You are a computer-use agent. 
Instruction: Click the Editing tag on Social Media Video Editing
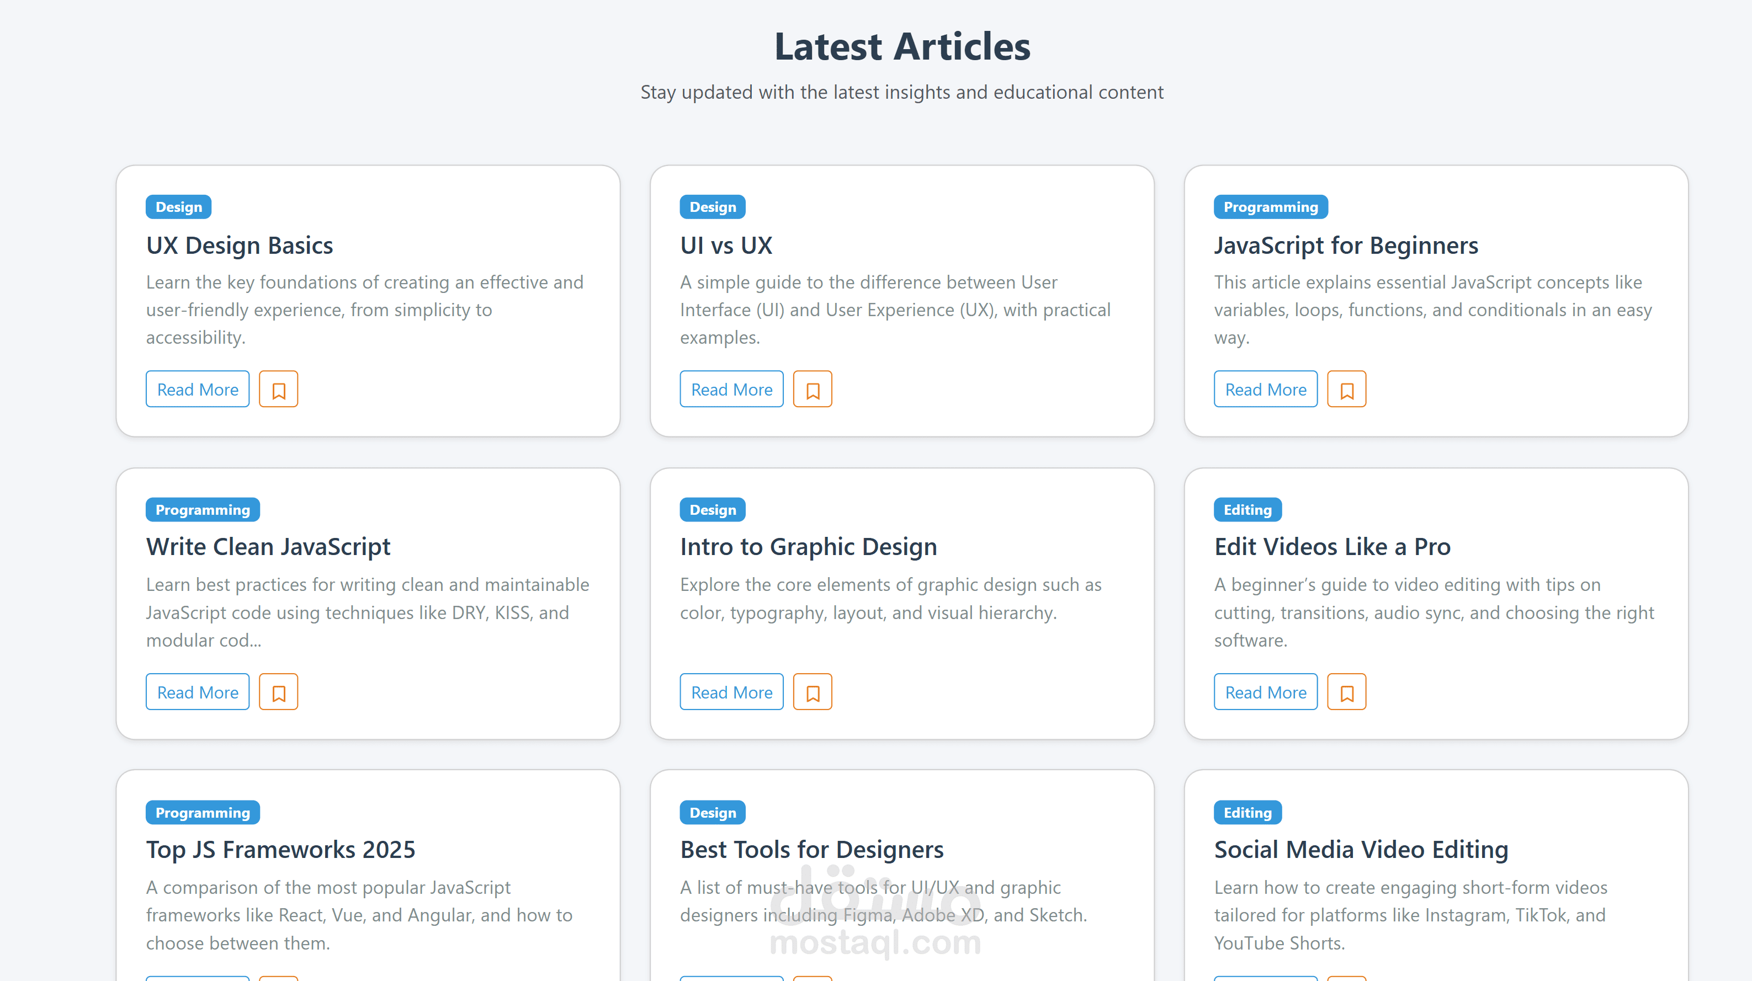tap(1247, 812)
